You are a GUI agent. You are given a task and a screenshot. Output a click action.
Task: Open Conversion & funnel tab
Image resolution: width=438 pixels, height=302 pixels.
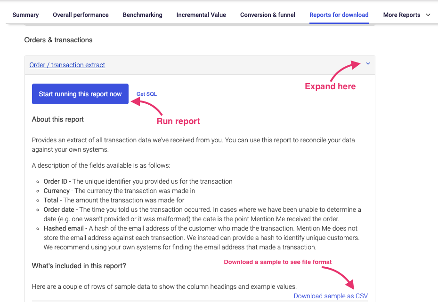click(268, 15)
